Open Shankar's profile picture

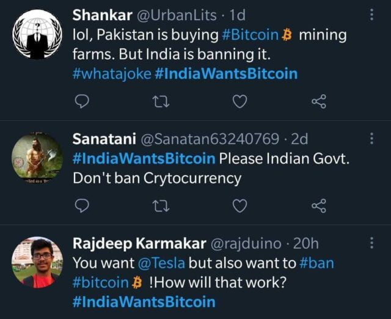coord(37,35)
